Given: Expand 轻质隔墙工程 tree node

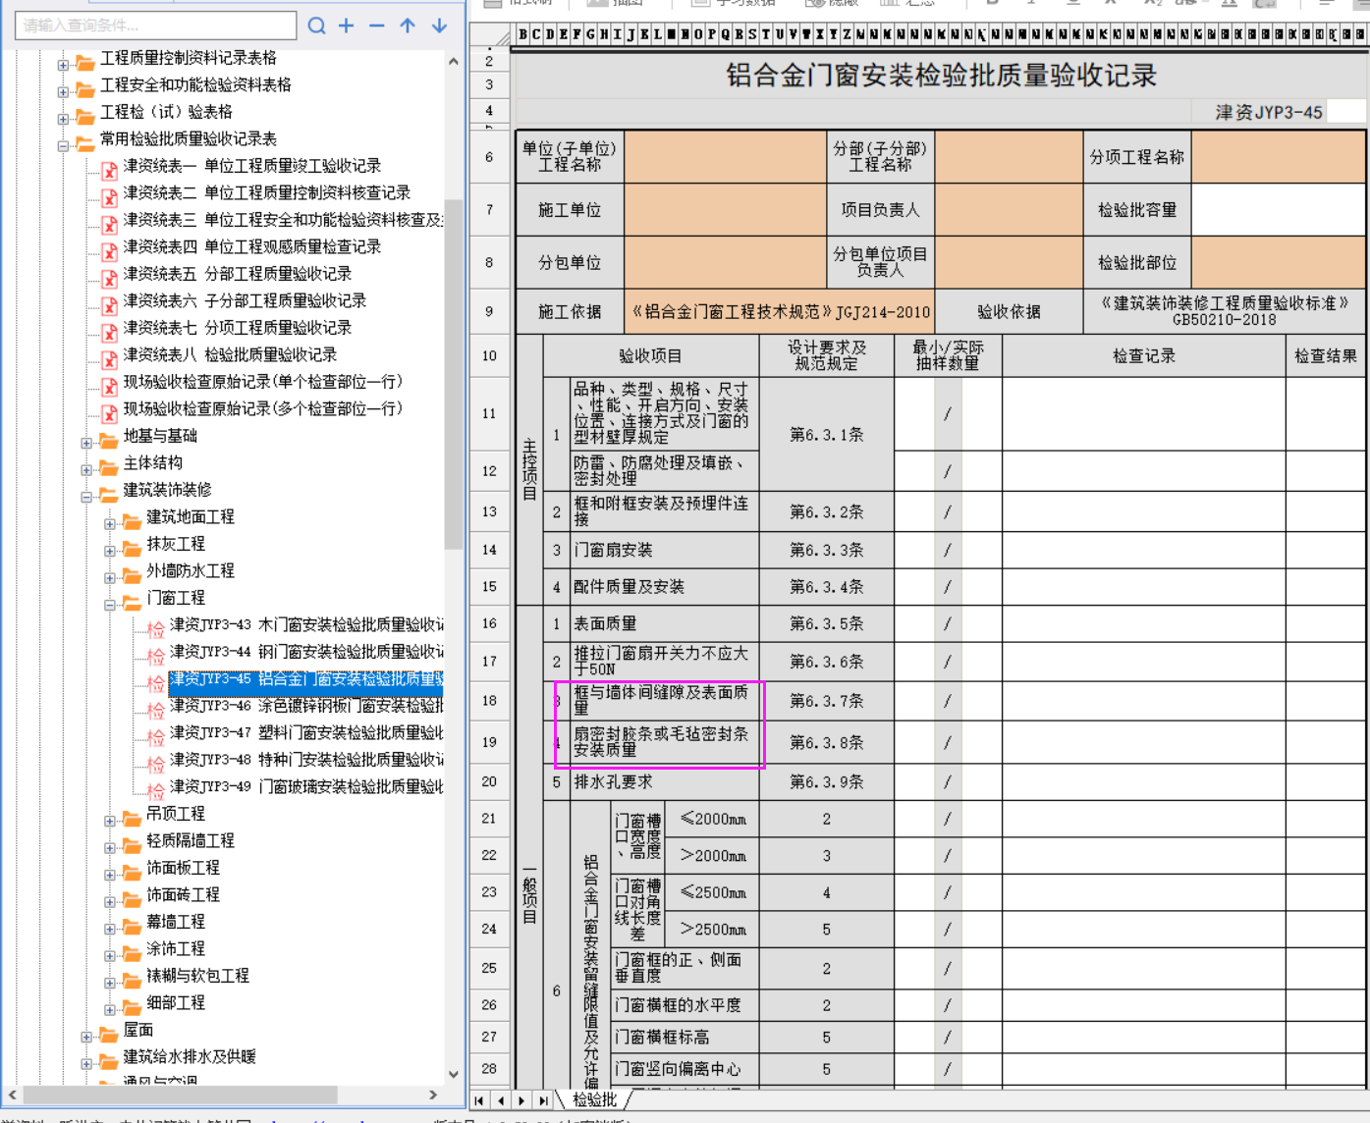Looking at the screenshot, I should pos(110,848).
